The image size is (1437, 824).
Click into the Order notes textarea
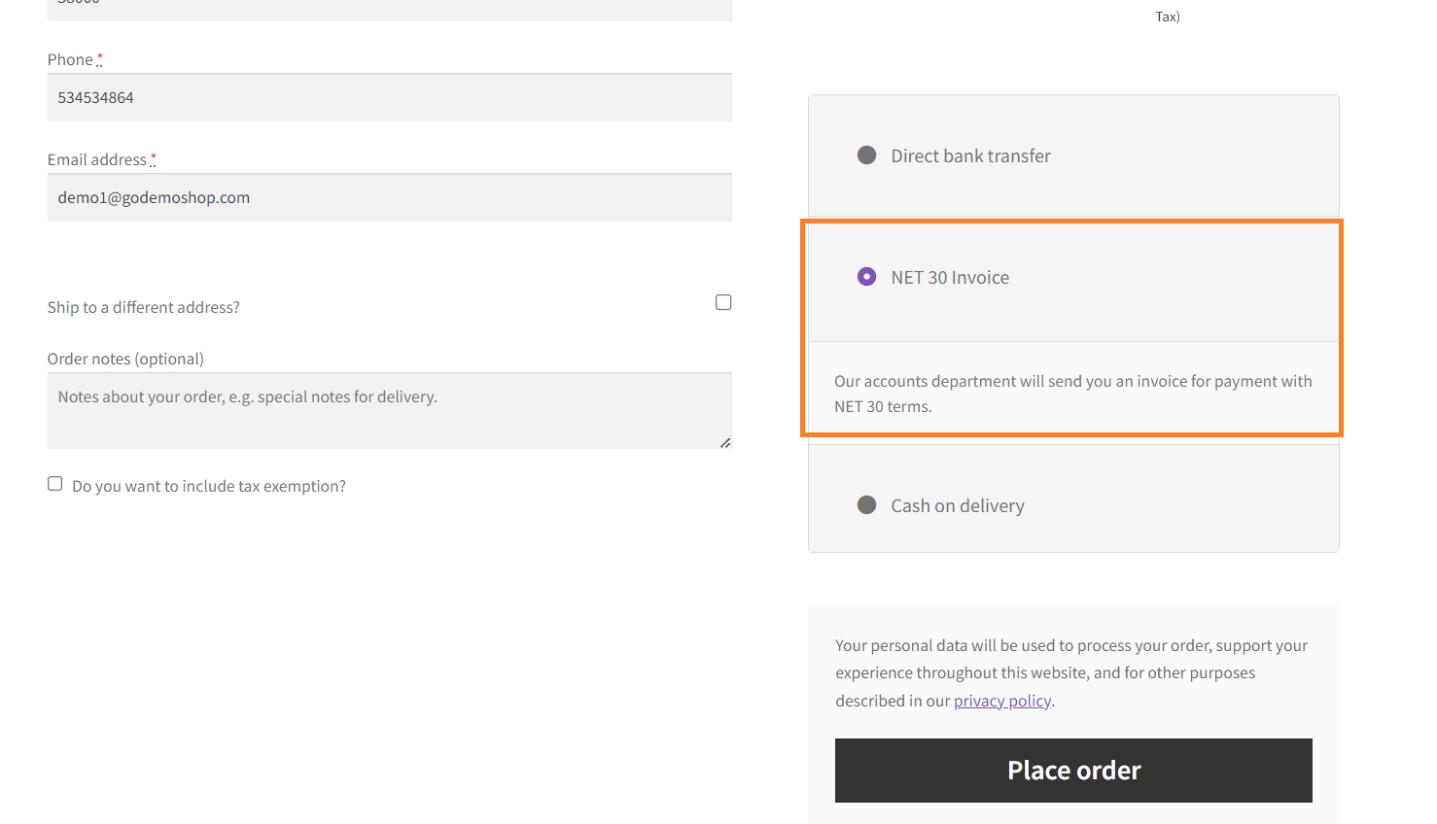coord(390,410)
